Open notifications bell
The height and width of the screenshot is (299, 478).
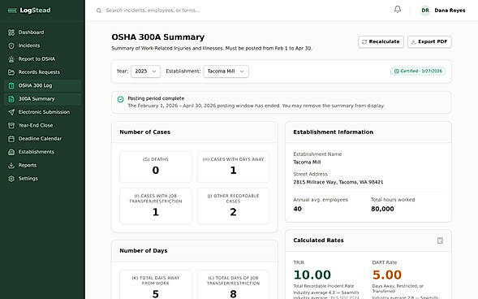click(x=398, y=10)
